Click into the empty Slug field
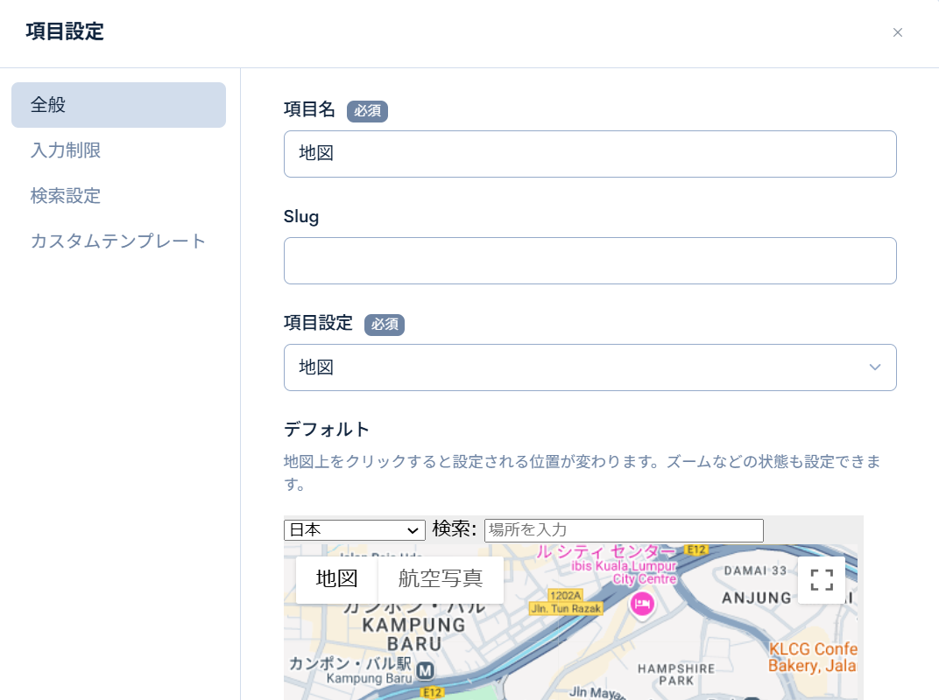 coord(590,261)
